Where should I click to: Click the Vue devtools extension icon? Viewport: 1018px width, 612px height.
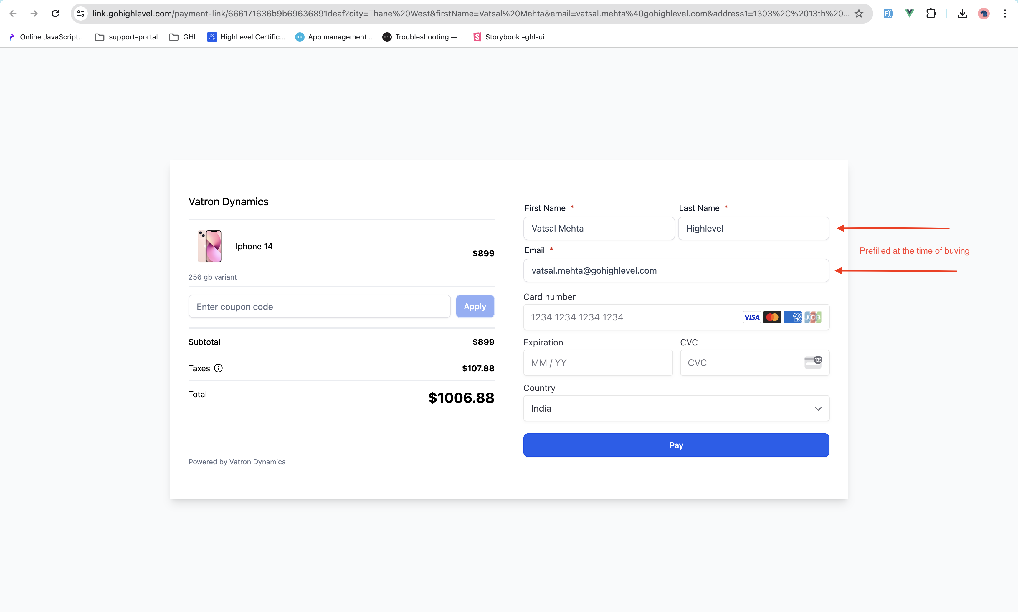tap(909, 14)
